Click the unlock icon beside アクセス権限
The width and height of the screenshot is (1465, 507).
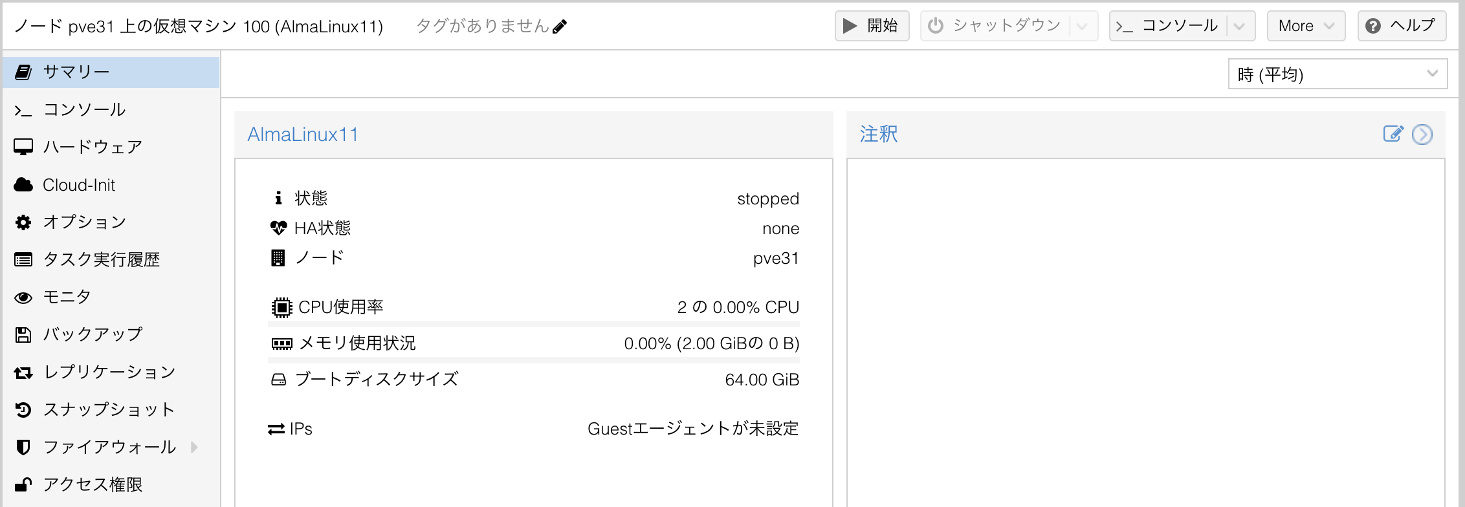coord(23,484)
